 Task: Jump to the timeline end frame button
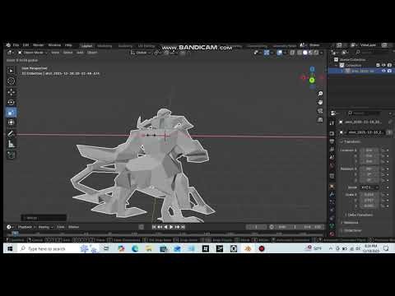(x=183, y=227)
